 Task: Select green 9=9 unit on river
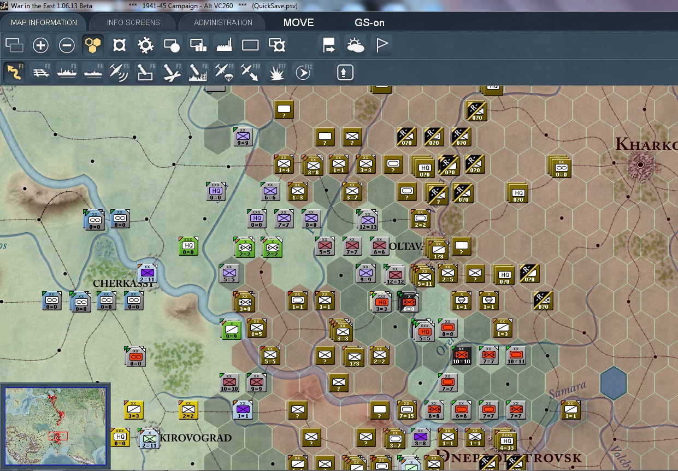(231, 328)
